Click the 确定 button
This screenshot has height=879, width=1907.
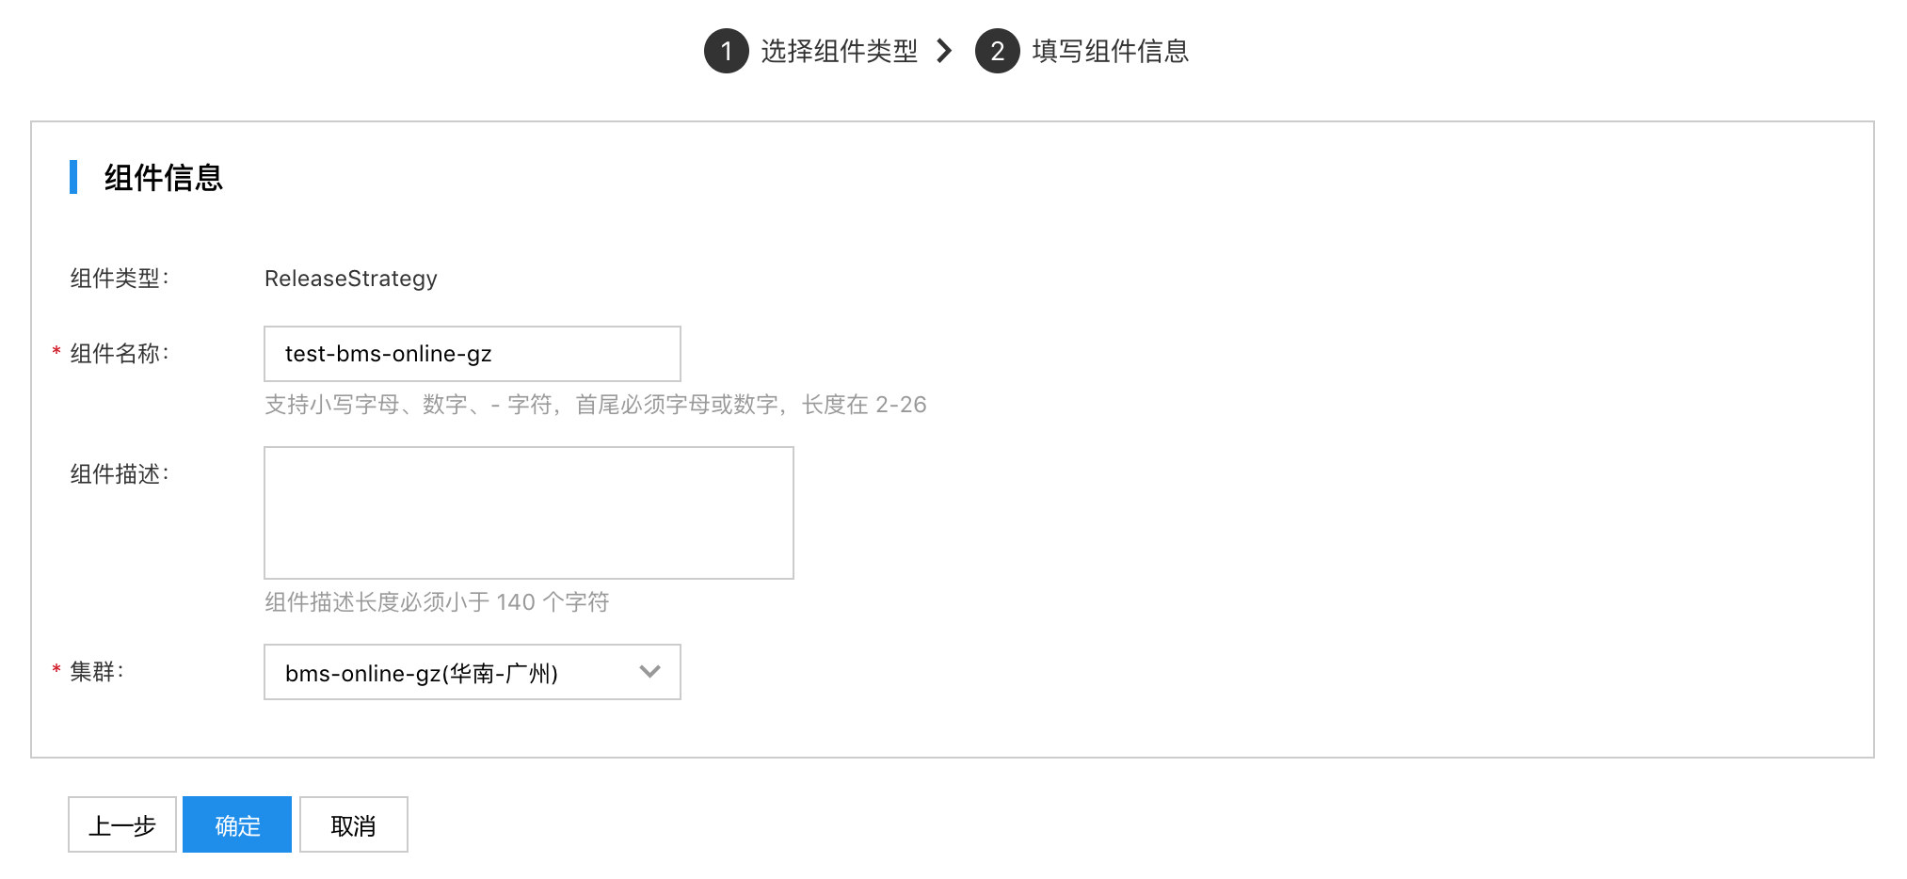[237, 824]
